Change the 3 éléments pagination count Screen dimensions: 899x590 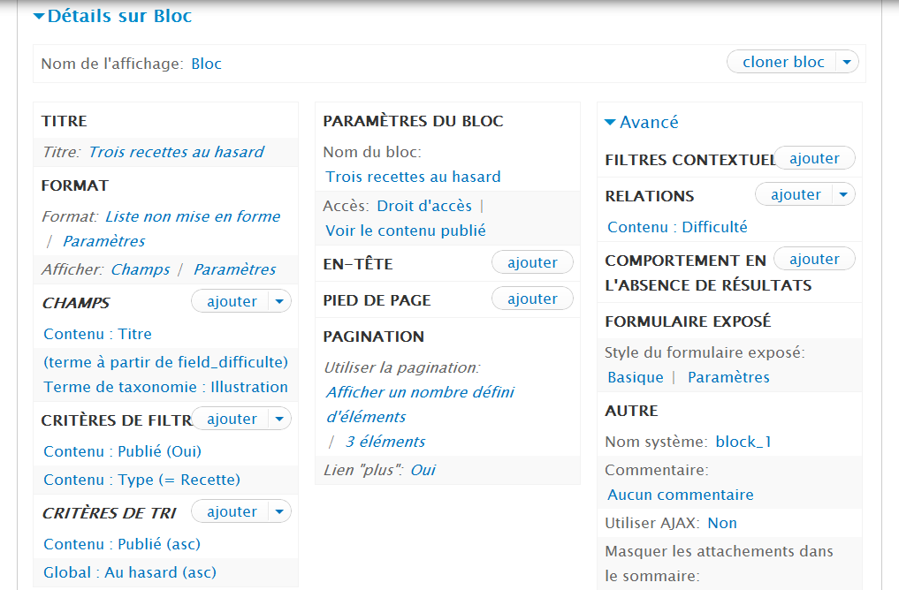point(385,442)
